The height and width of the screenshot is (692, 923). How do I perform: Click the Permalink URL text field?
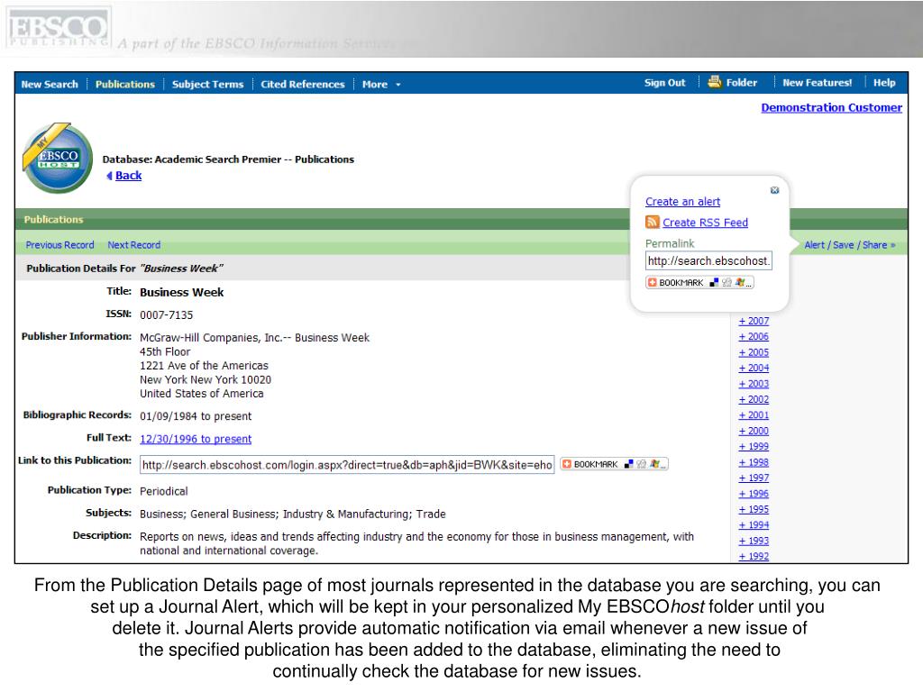coord(708,261)
